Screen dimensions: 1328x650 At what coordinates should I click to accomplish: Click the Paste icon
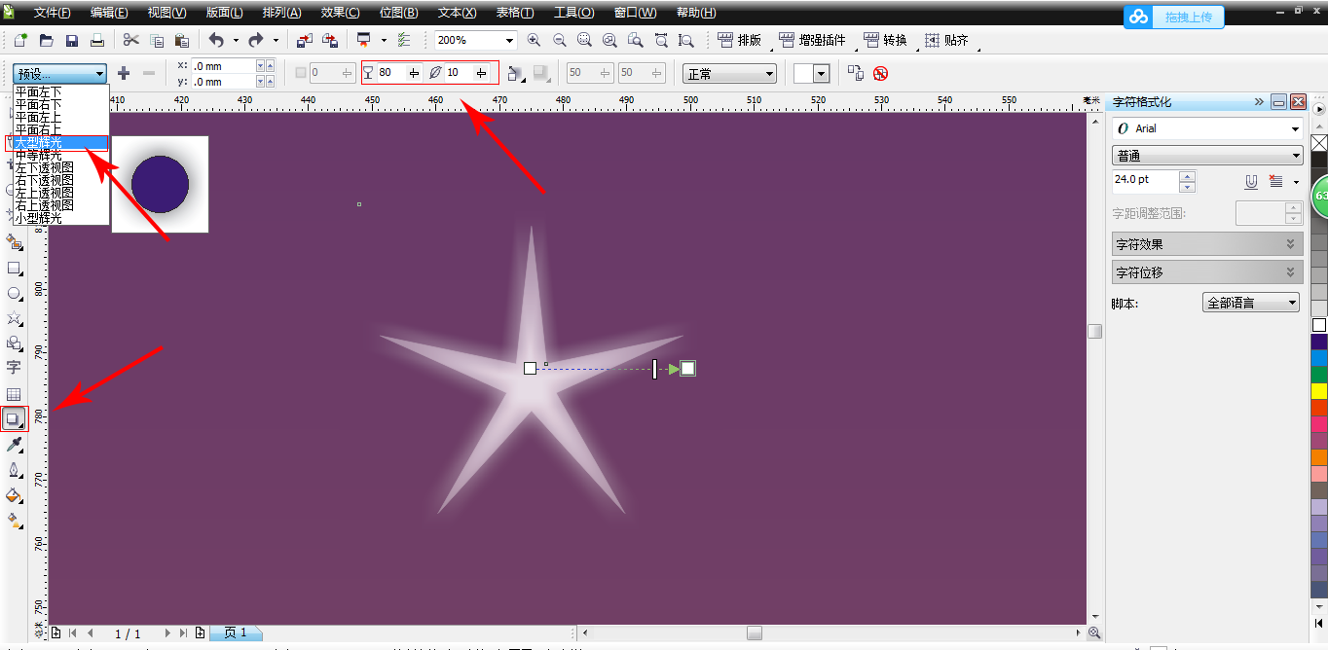[182, 41]
